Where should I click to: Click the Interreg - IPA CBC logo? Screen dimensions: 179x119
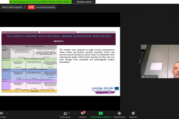click(105, 90)
